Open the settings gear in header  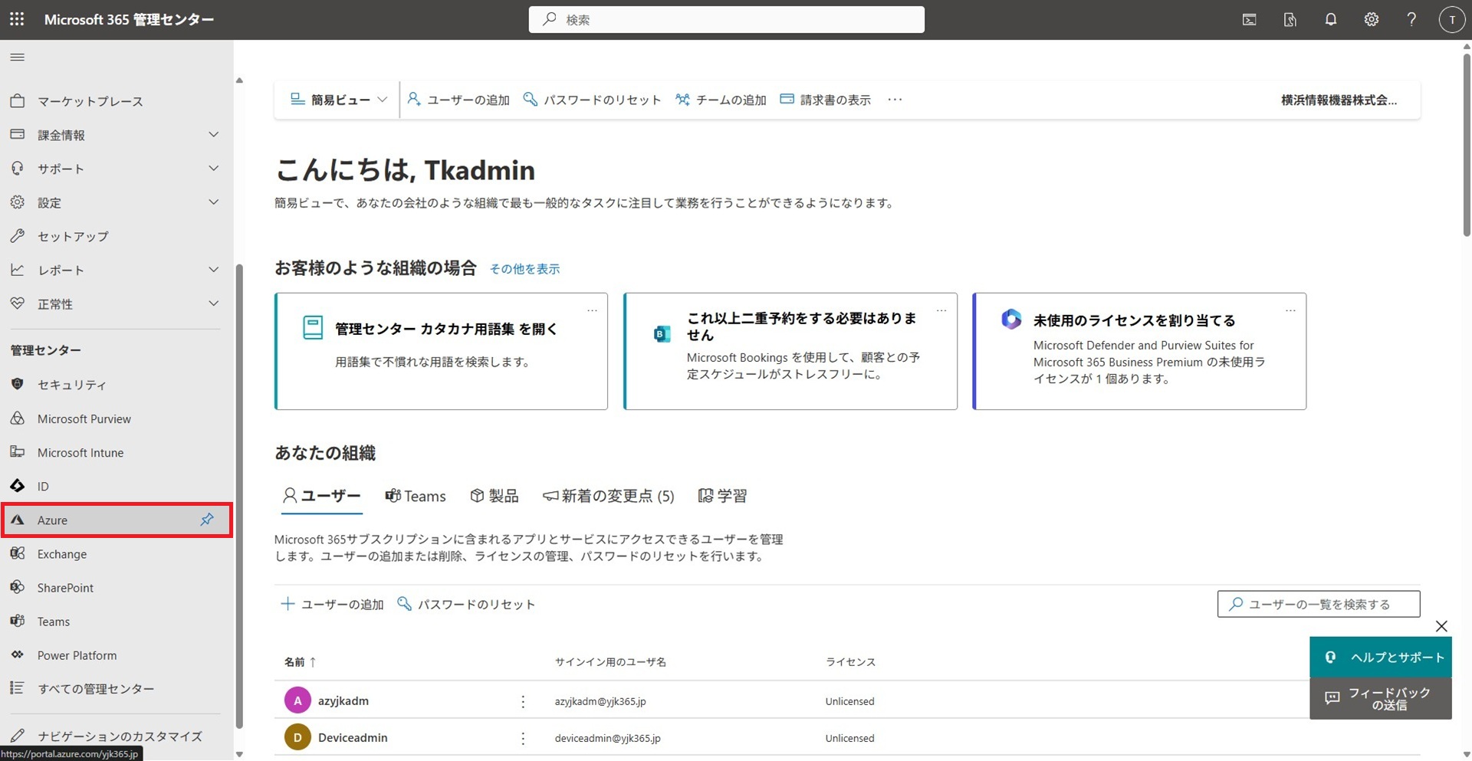(x=1371, y=20)
